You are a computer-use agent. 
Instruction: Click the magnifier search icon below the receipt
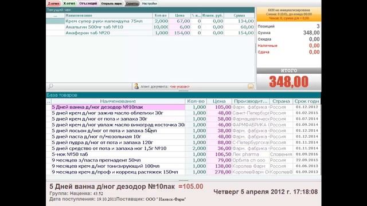[x=51, y=86]
